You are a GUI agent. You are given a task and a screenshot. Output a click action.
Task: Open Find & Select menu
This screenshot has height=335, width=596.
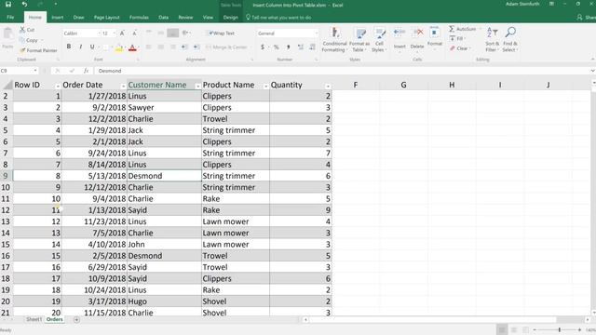pyautogui.click(x=509, y=39)
